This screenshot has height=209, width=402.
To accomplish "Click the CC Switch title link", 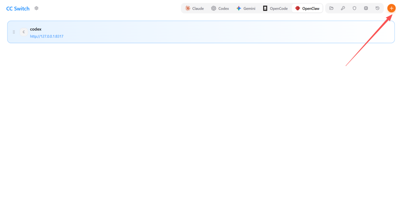I will (18, 9).
